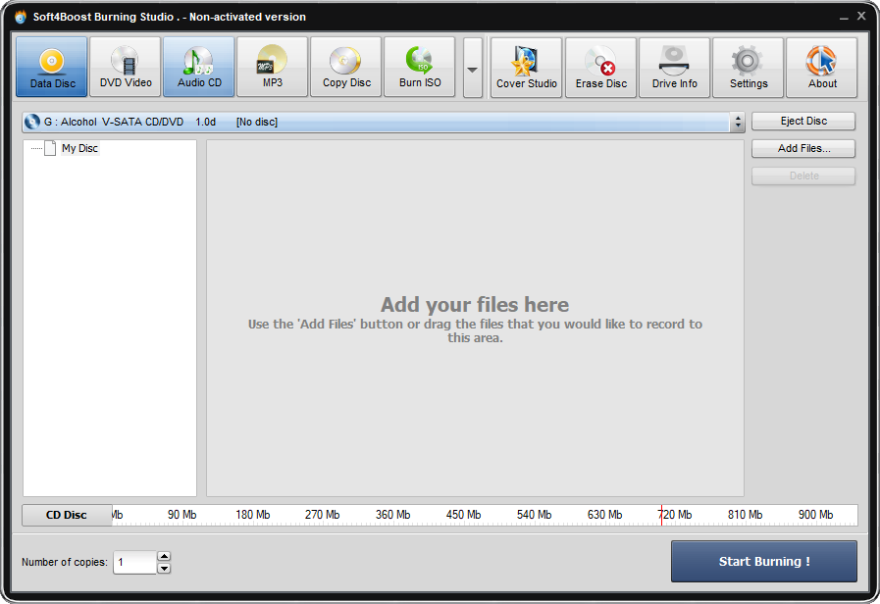Choose the MP3 disc option
Screen dimensions: 880x604
click(x=272, y=67)
